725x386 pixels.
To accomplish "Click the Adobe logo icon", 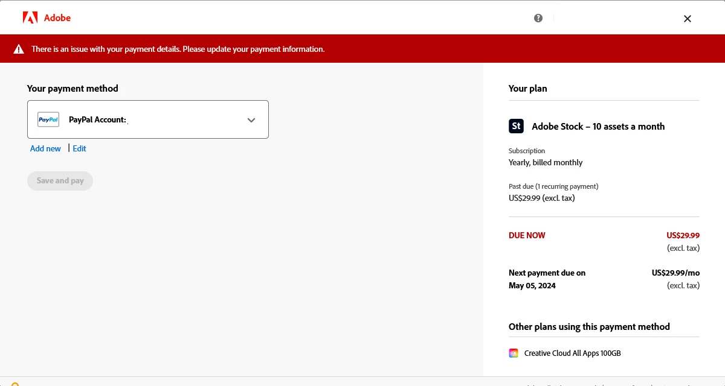I will [x=30, y=18].
